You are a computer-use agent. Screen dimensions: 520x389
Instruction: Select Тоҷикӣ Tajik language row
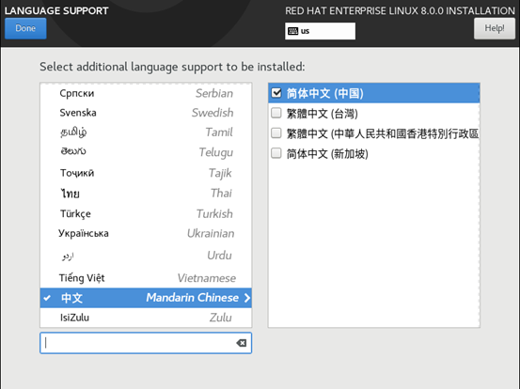[x=146, y=173]
